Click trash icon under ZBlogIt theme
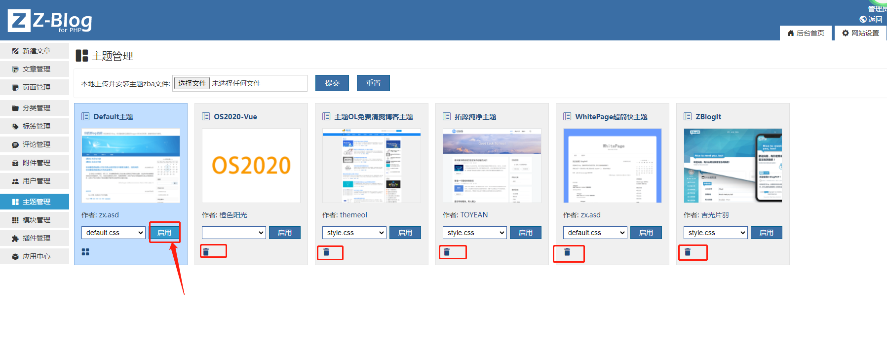This screenshot has width=887, height=347. 688,252
